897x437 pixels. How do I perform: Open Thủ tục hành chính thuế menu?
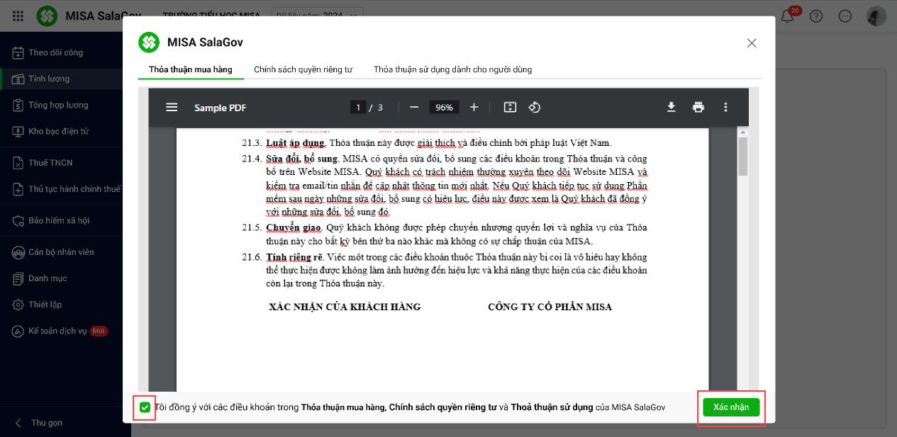(61, 189)
